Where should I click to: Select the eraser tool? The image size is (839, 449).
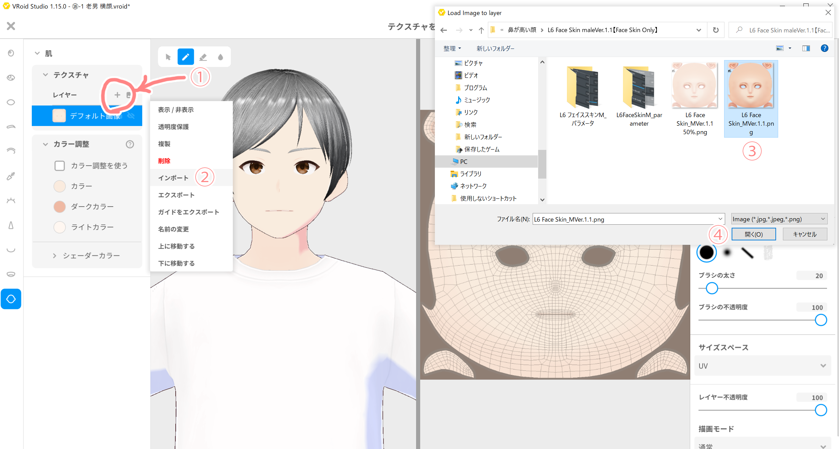pyautogui.click(x=203, y=57)
